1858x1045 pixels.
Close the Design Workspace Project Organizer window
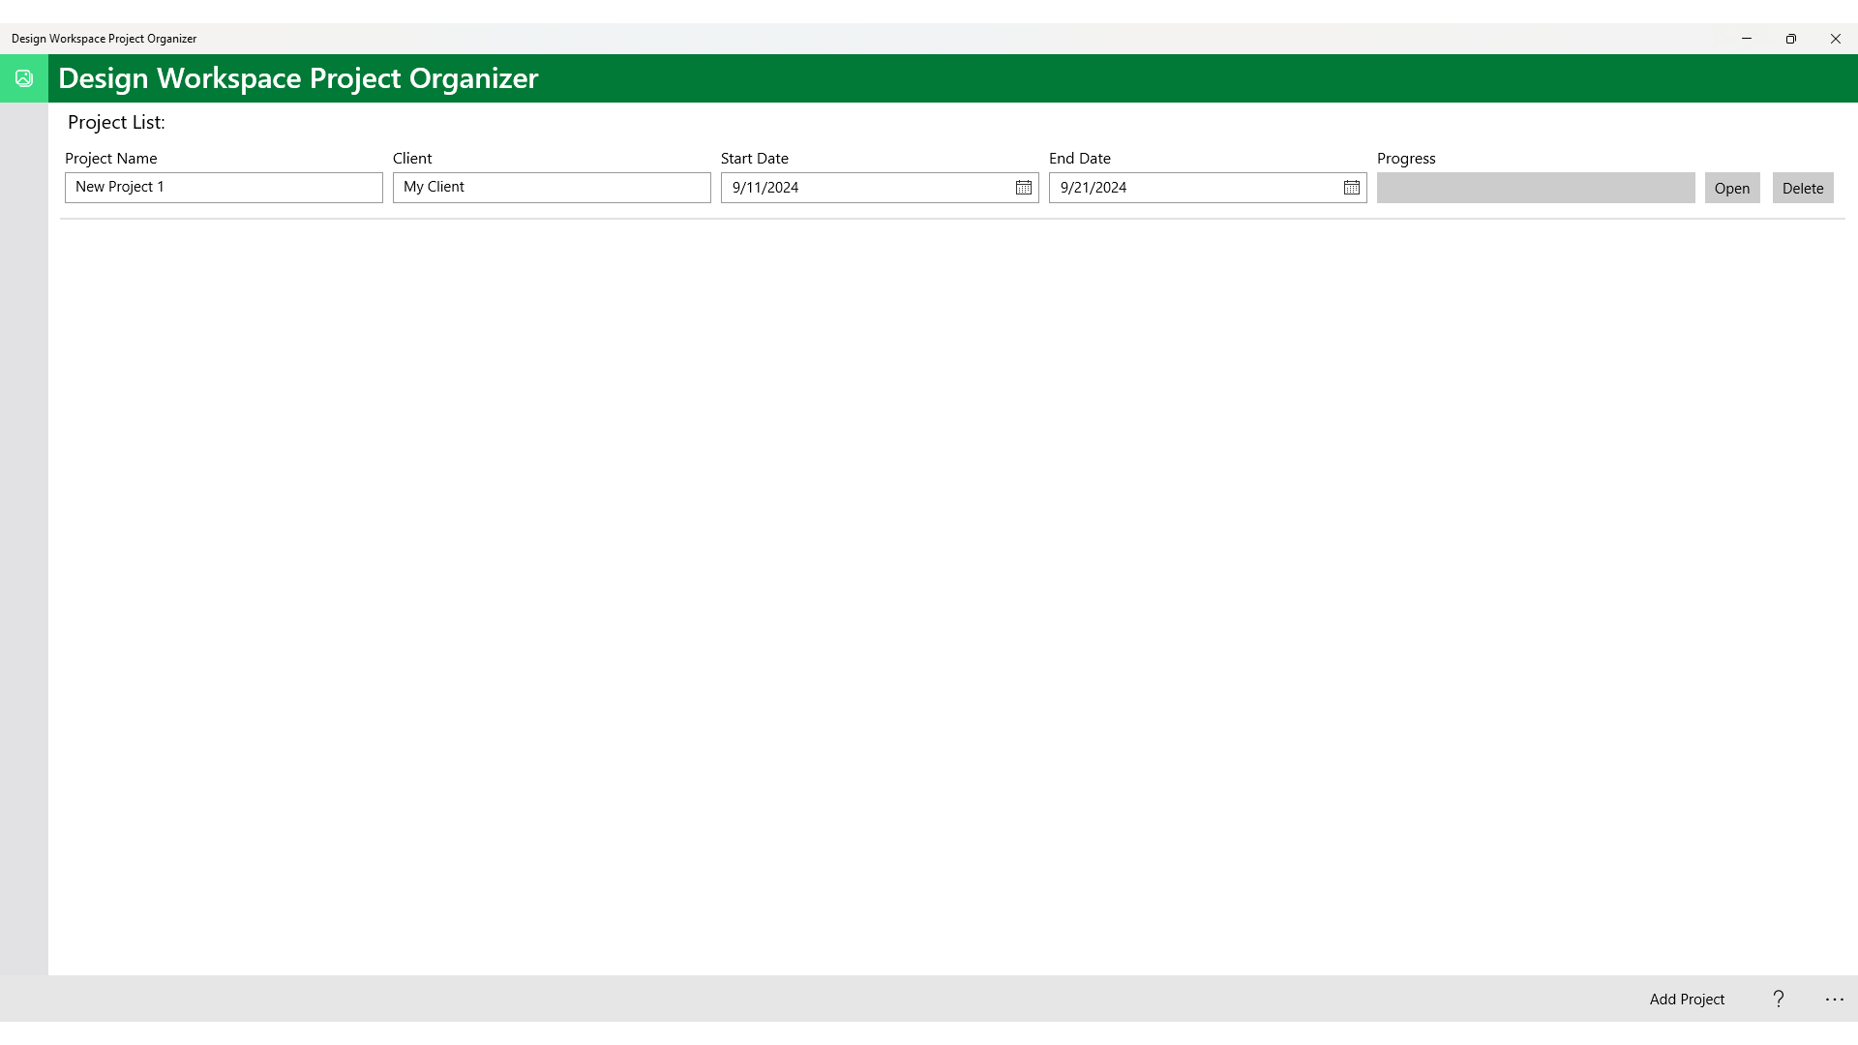(x=1835, y=39)
